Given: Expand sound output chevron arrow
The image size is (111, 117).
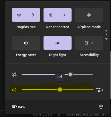Looking at the screenshot, I should click(x=103, y=90).
